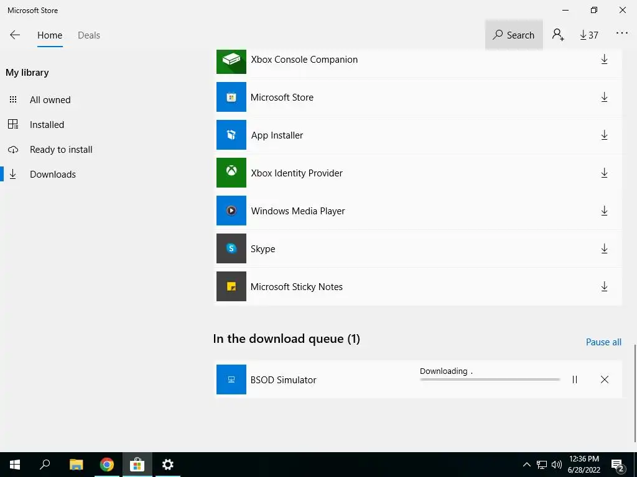Click the BSOD Simulator app tile icon

pos(231,379)
